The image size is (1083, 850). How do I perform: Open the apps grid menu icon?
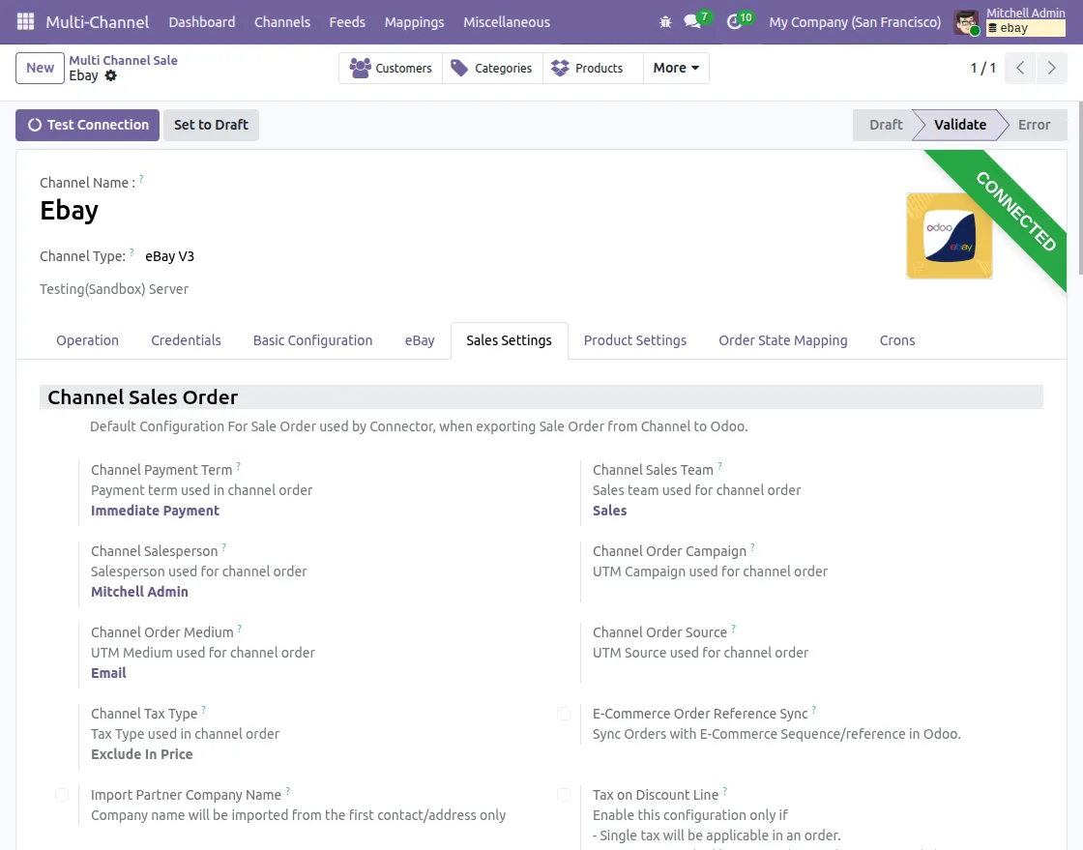click(25, 21)
